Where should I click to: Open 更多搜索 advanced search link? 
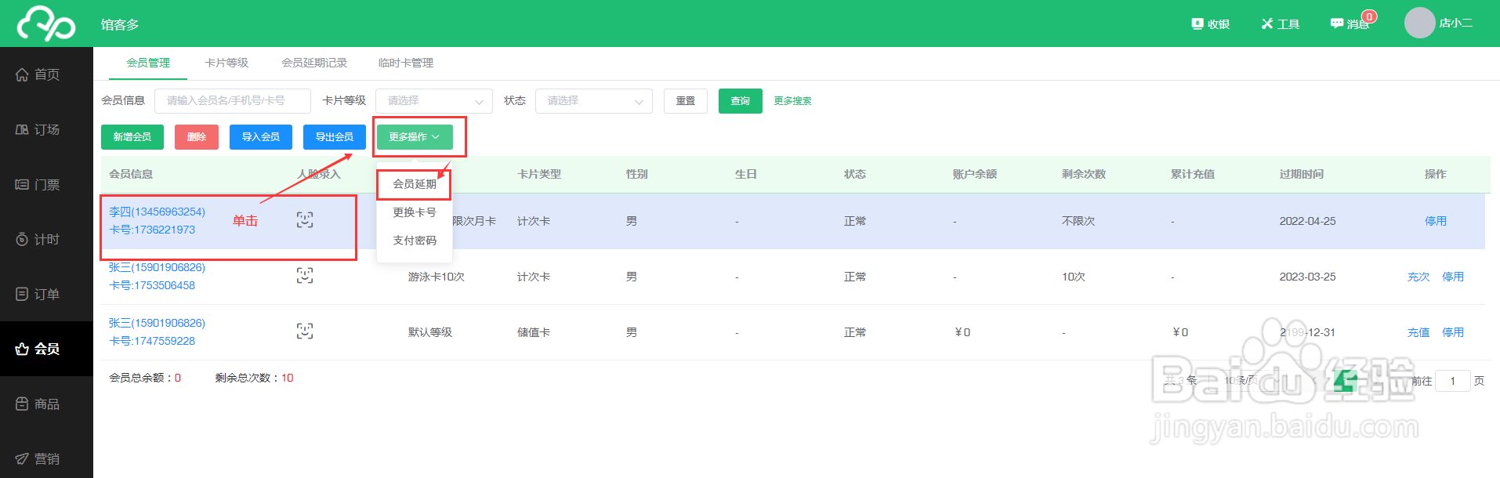(x=792, y=101)
